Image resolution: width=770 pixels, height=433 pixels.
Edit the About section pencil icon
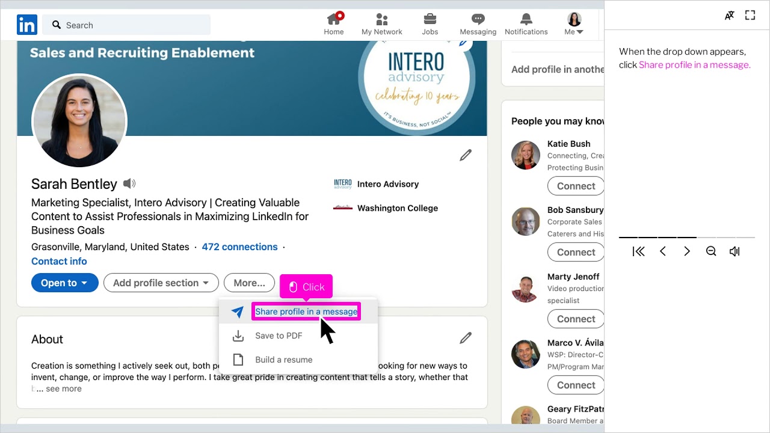[x=466, y=338]
